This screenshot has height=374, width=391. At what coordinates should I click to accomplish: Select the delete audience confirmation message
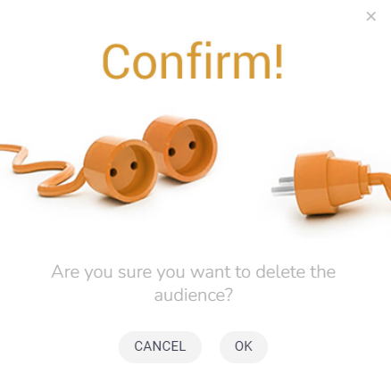coord(194,283)
